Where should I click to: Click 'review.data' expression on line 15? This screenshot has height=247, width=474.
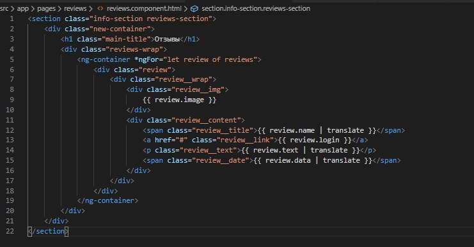[x=288, y=160]
